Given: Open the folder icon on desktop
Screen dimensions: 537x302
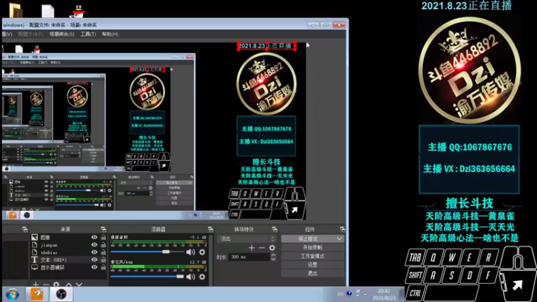Looking at the screenshot, I should pyautogui.click(x=15, y=11).
